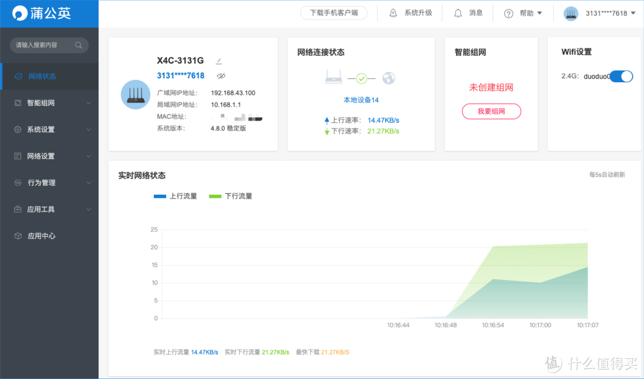Click the blue 上行流量 color swatch

coord(159,195)
